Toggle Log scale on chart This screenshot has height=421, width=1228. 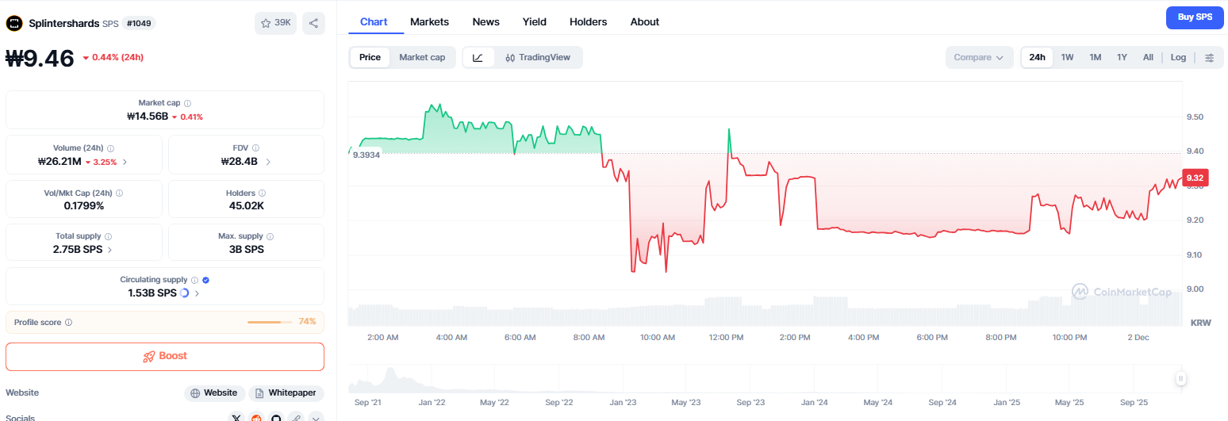pyautogui.click(x=1178, y=57)
